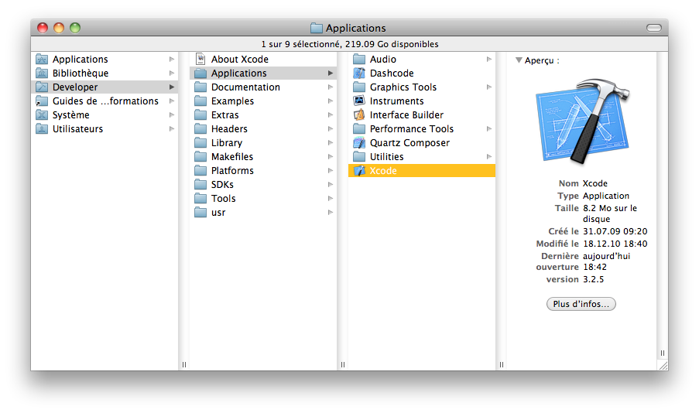The height and width of the screenshot is (413, 699).
Task: Click the About Xcode document icon
Action: pyautogui.click(x=200, y=59)
